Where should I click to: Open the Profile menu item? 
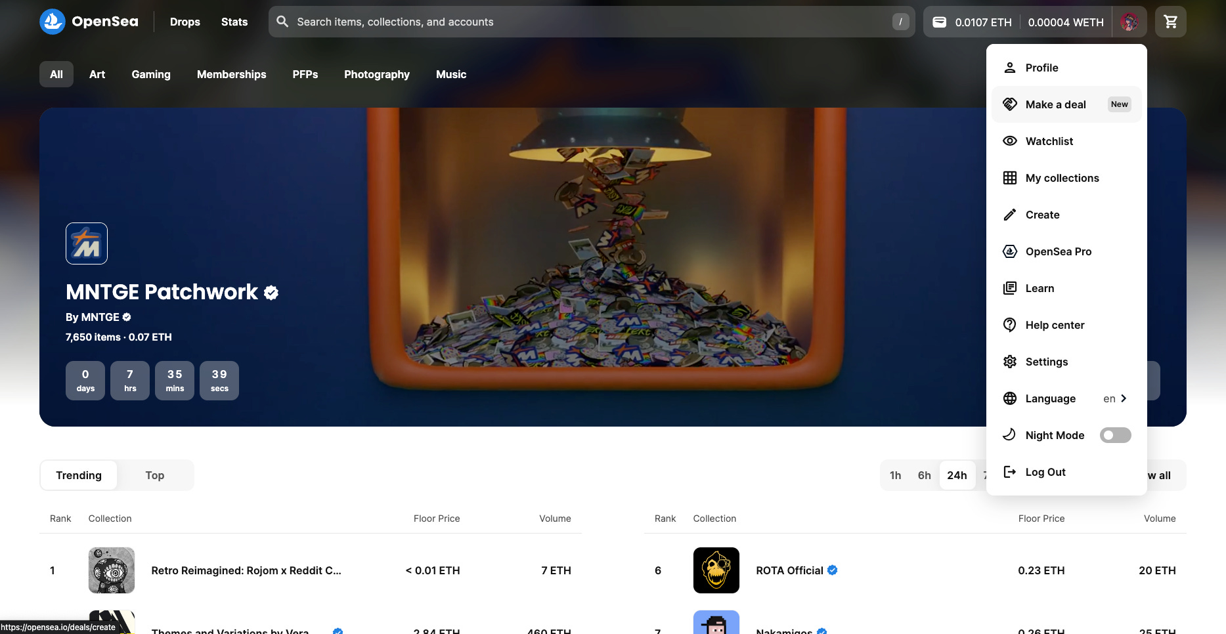coord(1066,68)
